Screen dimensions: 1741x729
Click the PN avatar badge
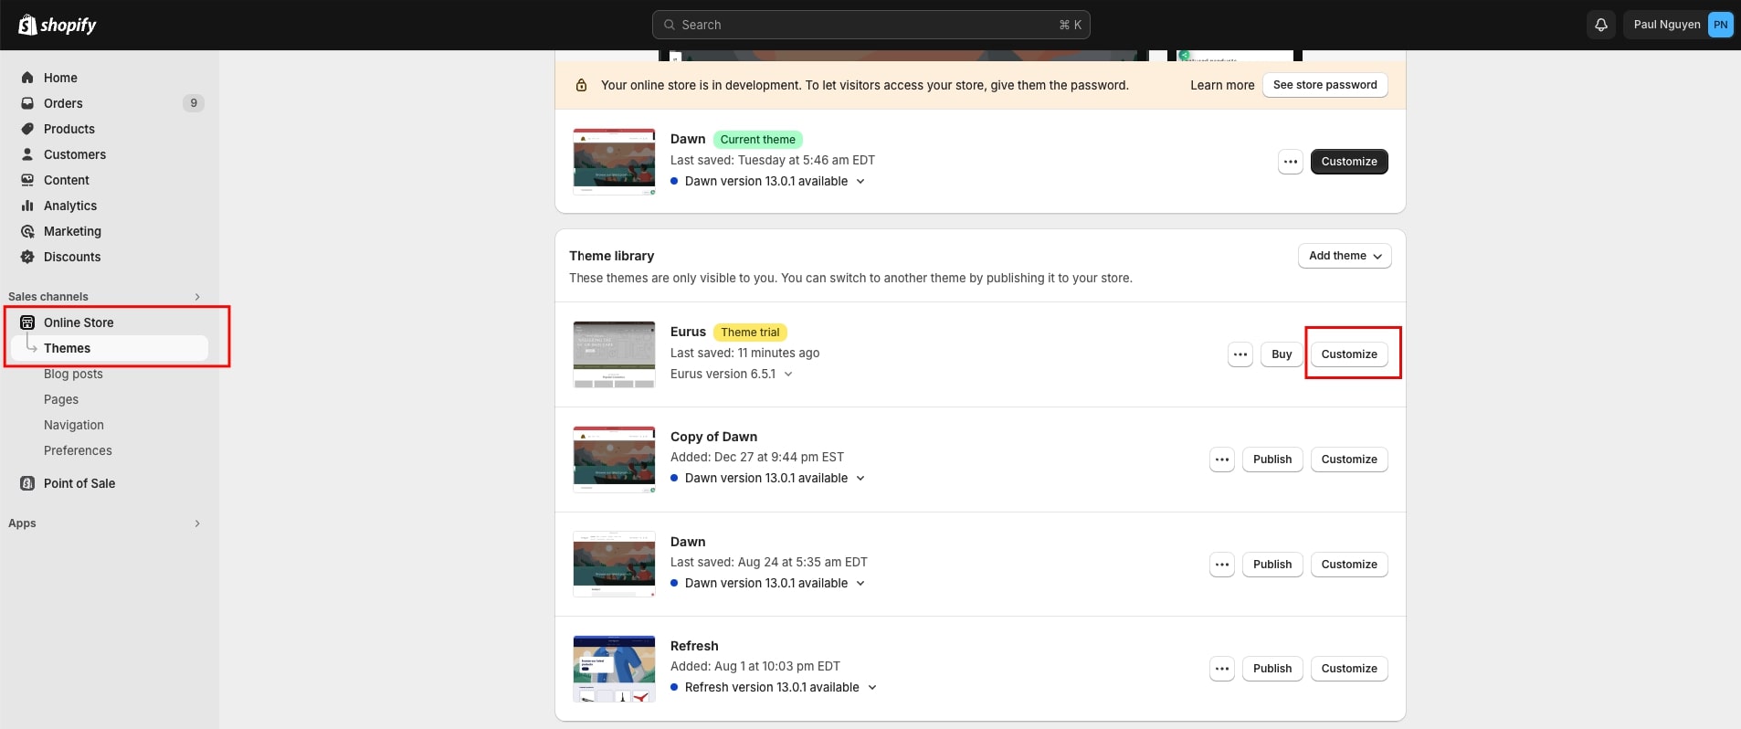(1720, 25)
